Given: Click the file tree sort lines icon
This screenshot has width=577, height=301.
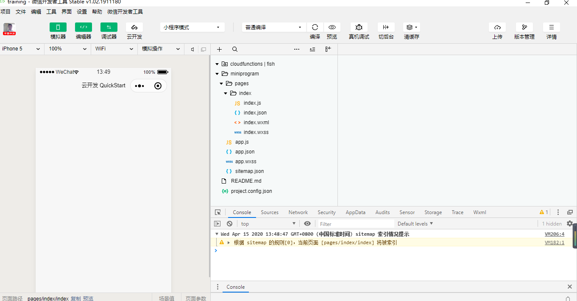Looking at the screenshot, I should coord(312,49).
